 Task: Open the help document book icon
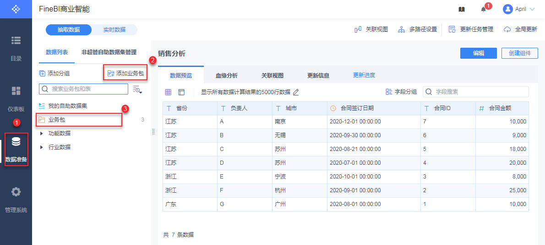[462, 9]
